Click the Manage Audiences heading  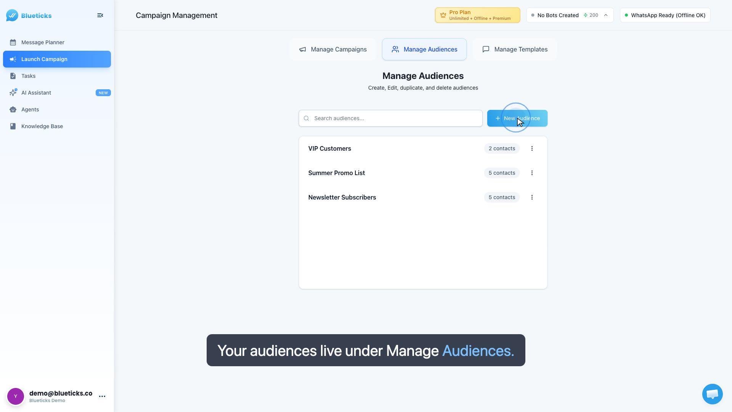[x=423, y=76]
